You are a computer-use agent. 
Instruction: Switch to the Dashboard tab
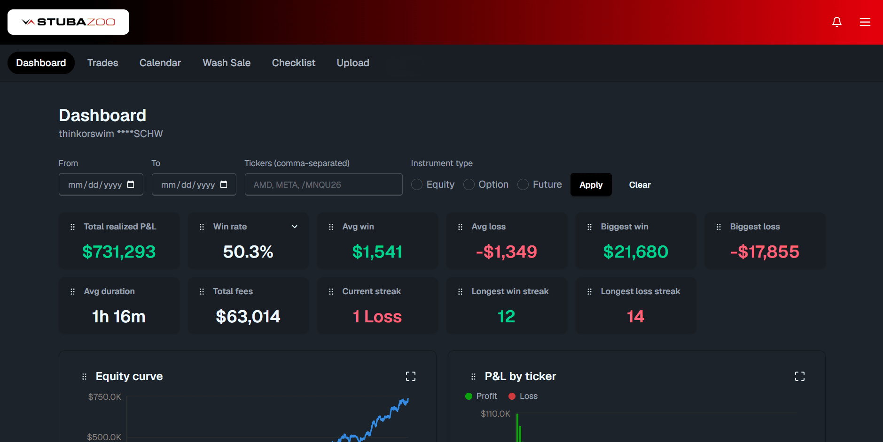click(41, 63)
